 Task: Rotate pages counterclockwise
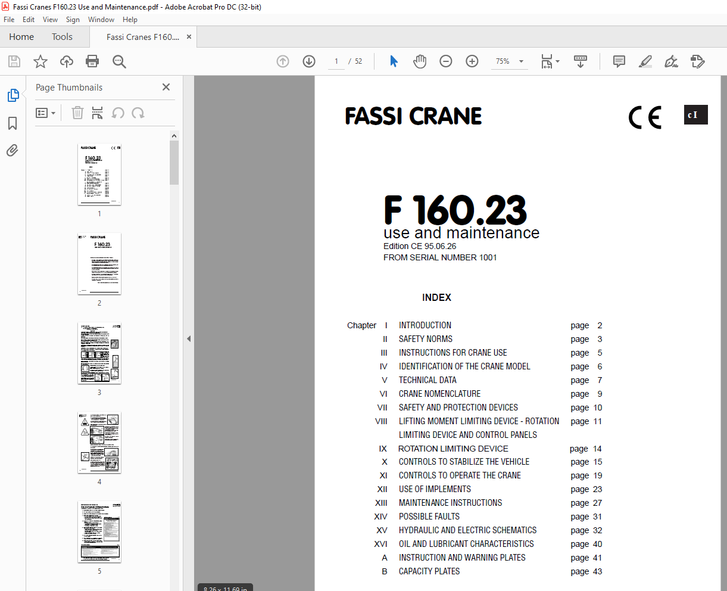(x=118, y=113)
